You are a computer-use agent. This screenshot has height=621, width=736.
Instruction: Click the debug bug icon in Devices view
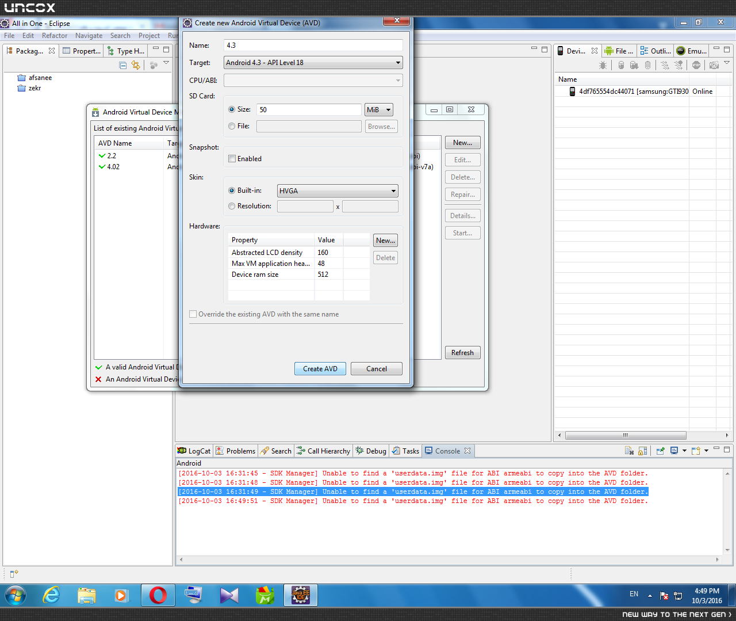(x=603, y=65)
